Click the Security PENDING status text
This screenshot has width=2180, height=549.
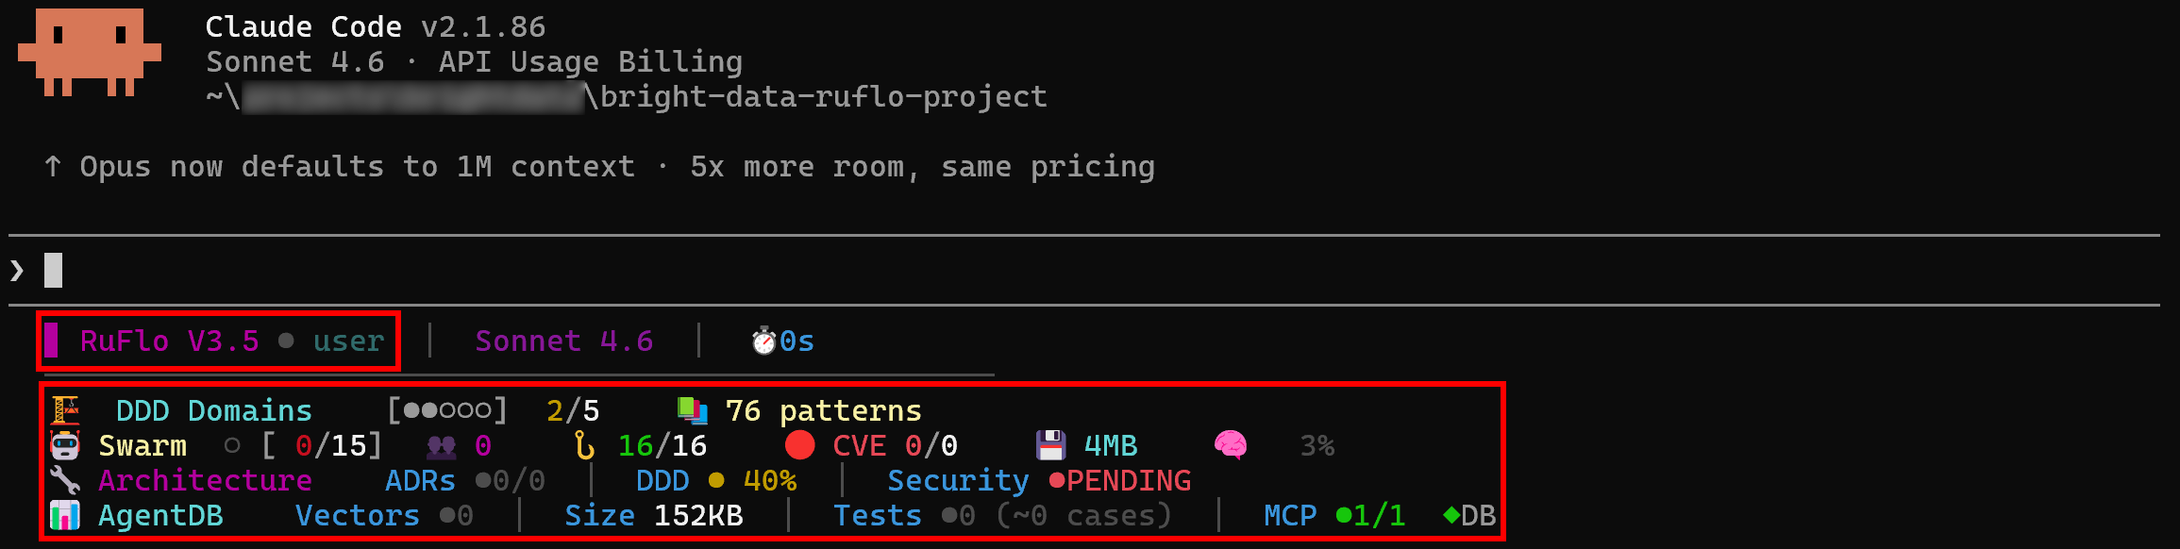click(1129, 481)
